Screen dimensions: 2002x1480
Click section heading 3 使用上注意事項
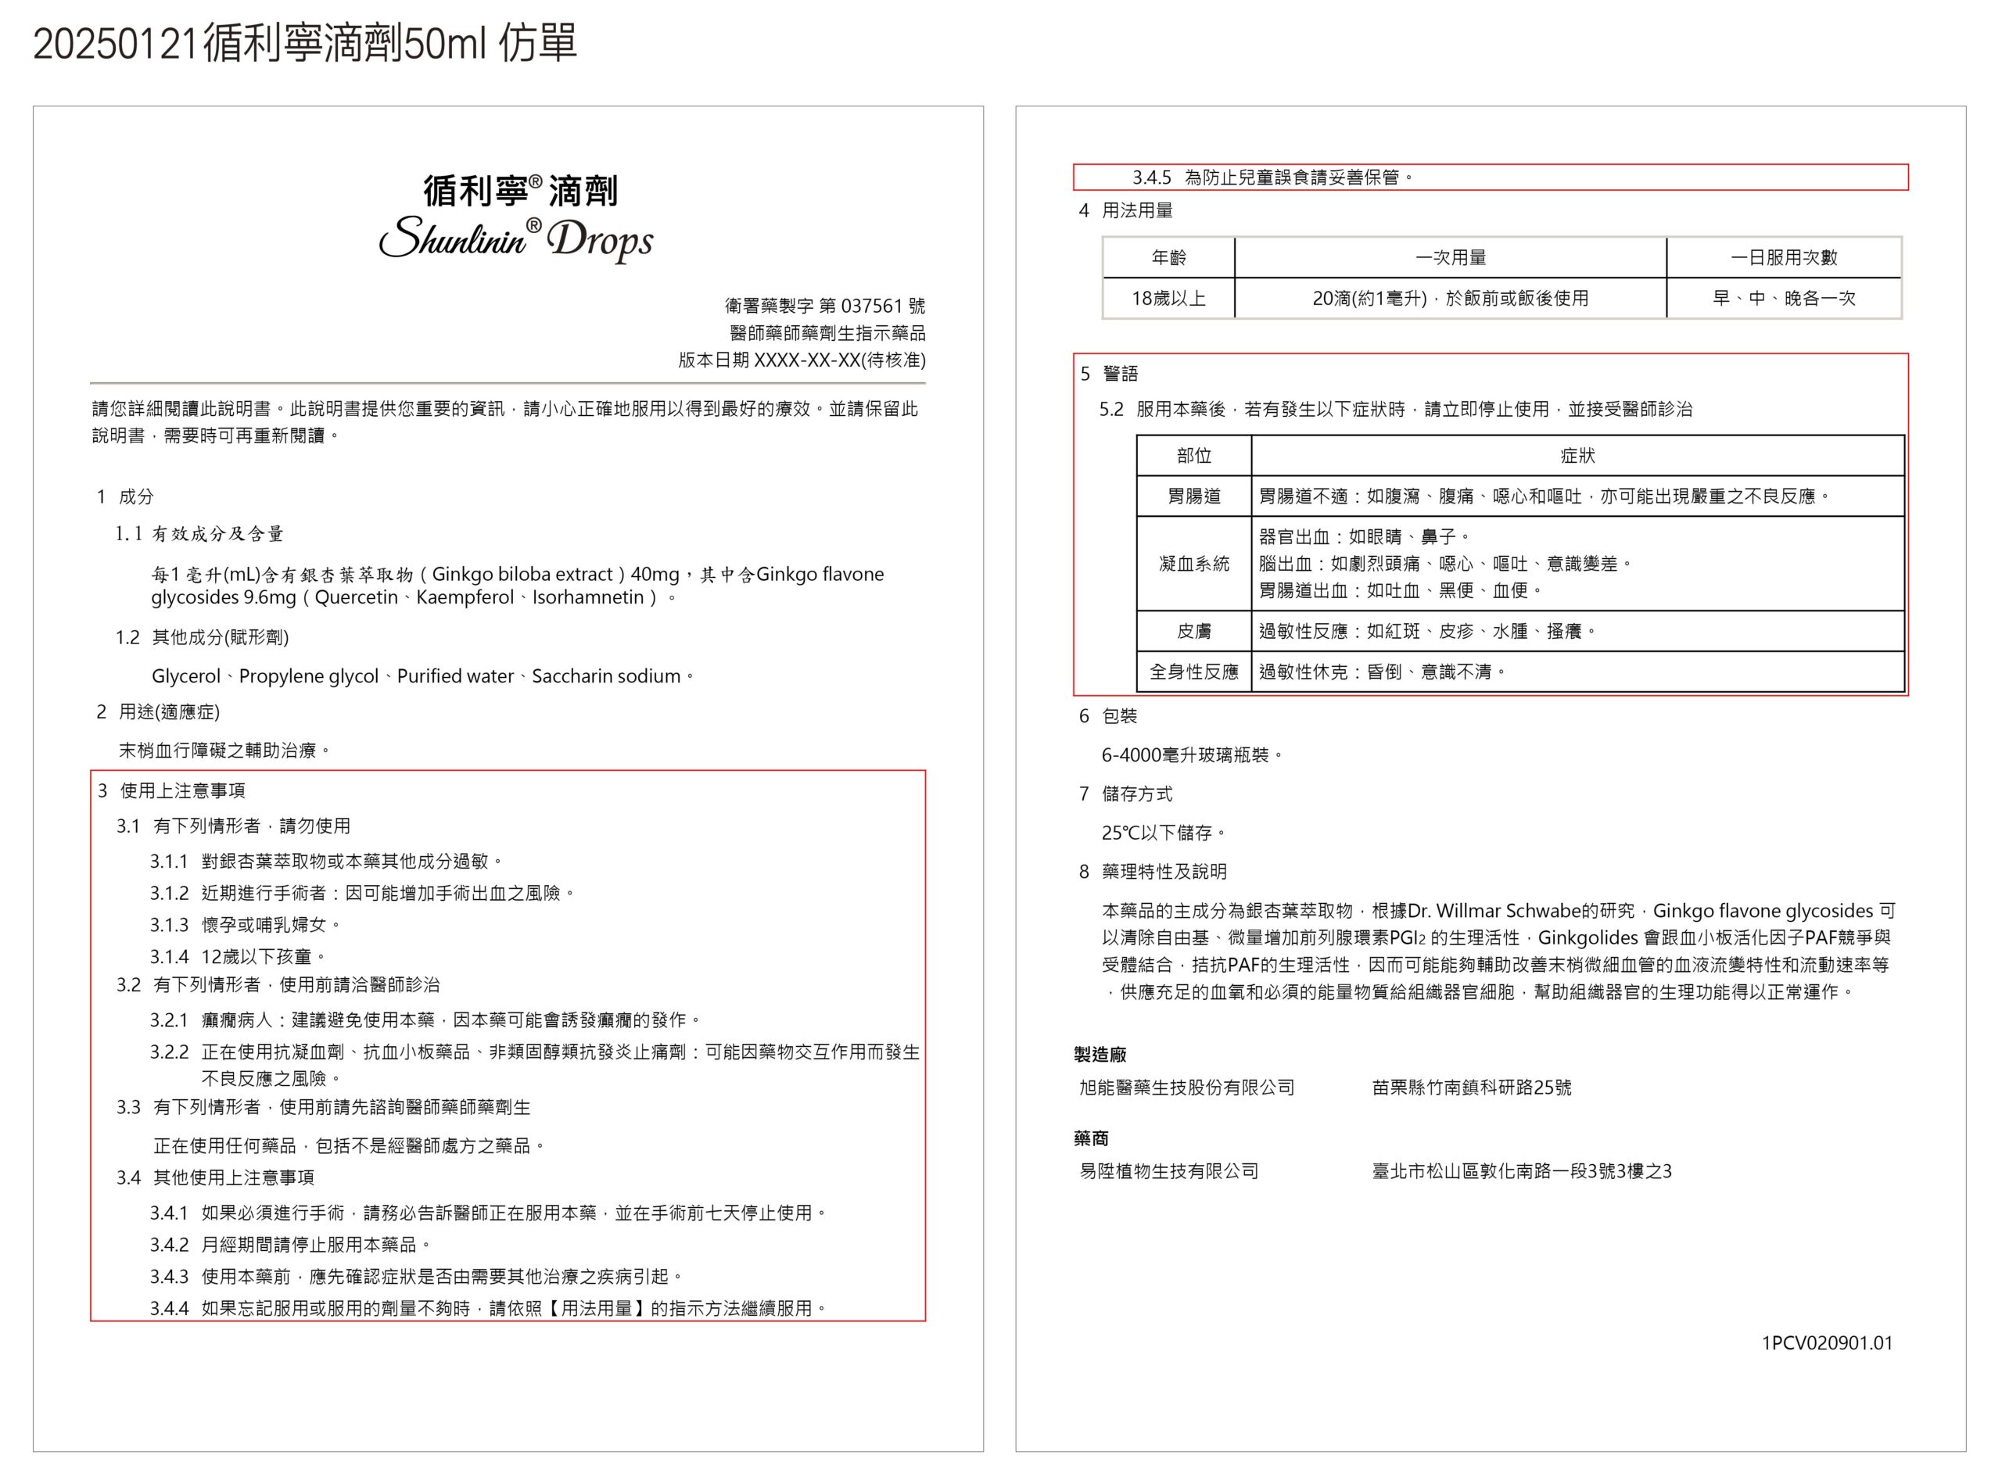[171, 790]
